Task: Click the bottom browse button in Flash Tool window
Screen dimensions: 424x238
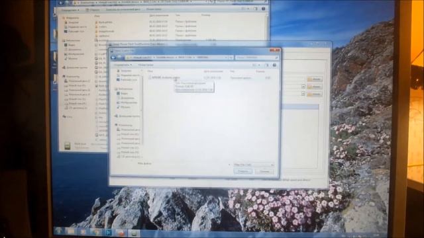Action: click(x=315, y=94)
